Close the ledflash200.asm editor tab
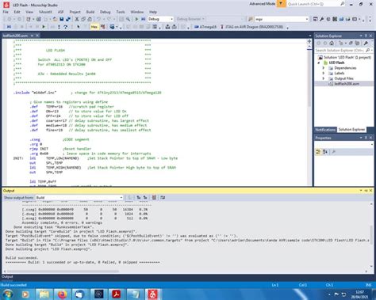This screenshot has width=376, height=300. [37, 36]
